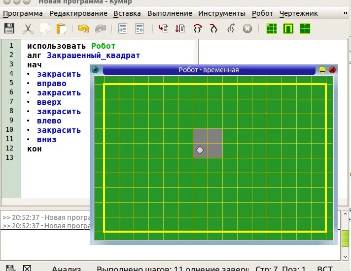
Task: Pin the Robot window with the teal pin icon
Action: [x=95, y=70]
